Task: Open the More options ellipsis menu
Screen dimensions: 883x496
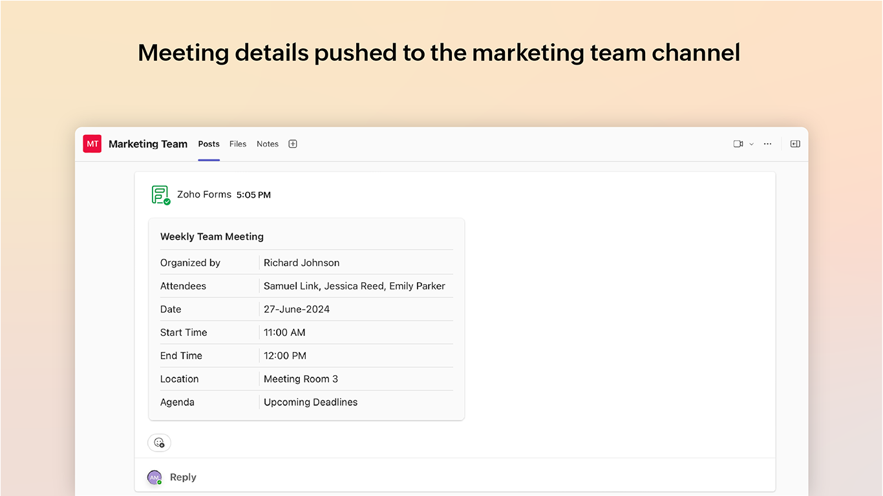Action: tap(767, 144)
